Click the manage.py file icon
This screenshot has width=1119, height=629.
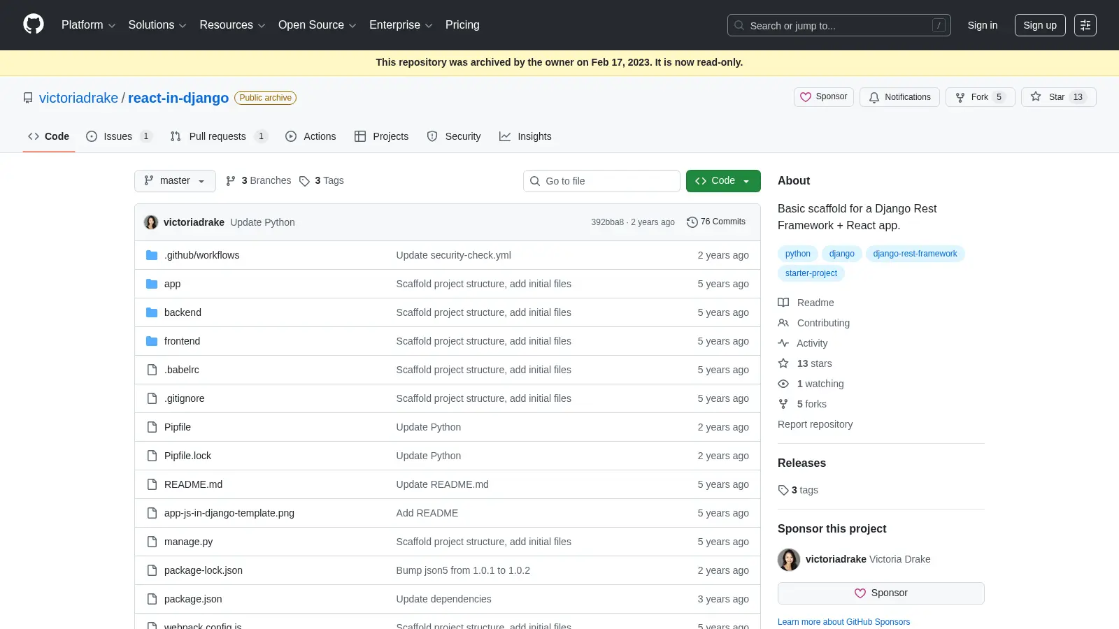coord(152,542)
